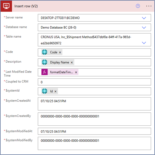Click the $systemModifiedAt date field
Screen dimensions: 155x155
(x=94, y=131)
